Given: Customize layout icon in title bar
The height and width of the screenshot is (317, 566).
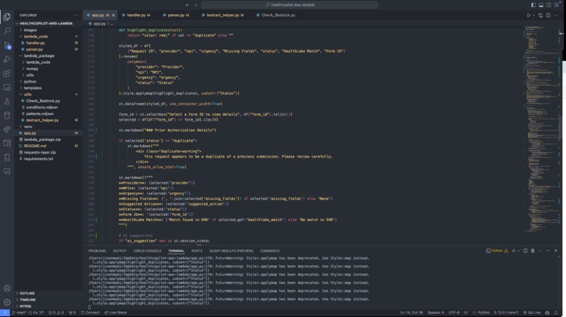Looking at the screenshot, I should point(556,5).
